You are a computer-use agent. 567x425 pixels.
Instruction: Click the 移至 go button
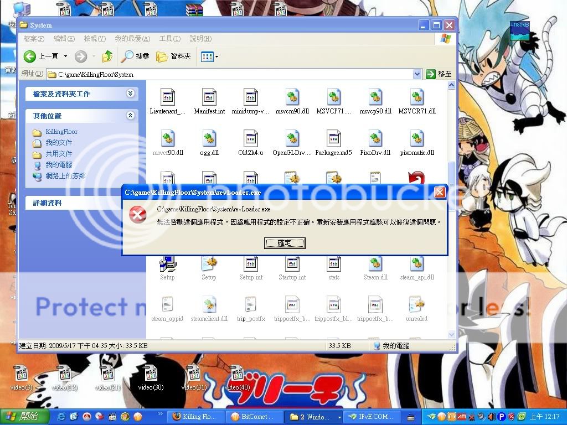click(x=439, y=74)
